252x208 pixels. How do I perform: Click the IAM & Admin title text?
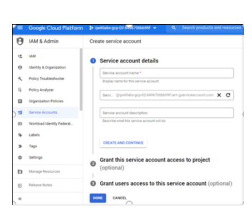click(x=44, y=41)
